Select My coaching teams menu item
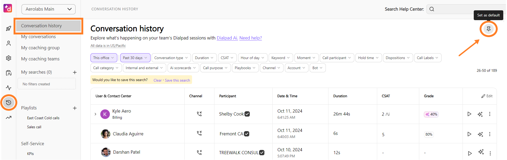The height and width of the screenshot is (160, 507). (40, 59)
